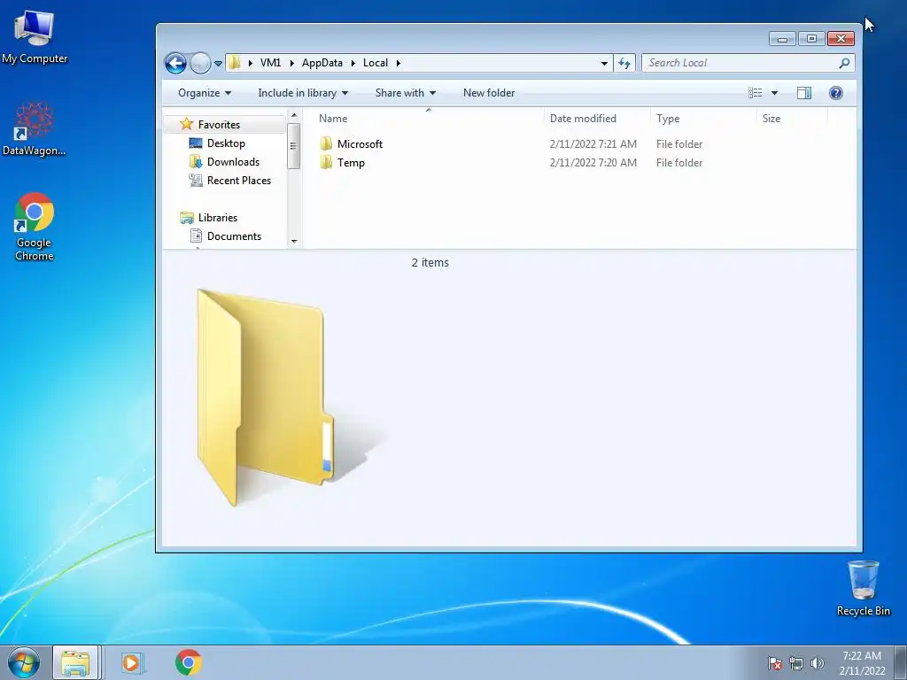Open the recent pages dropdown arrow
This screenshot has width=907, height=680.
[218, 64]
